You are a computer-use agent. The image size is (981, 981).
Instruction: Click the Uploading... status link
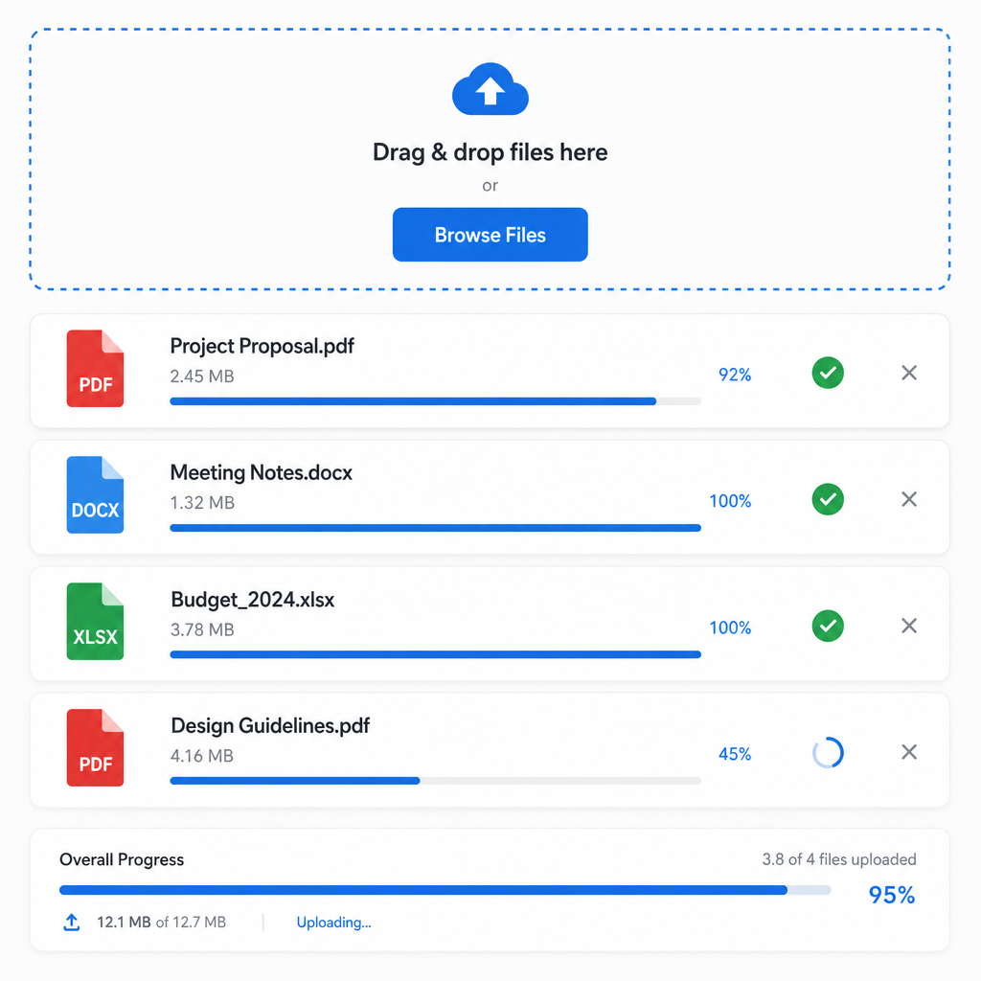pyautogui.click(x=333, y=923)
